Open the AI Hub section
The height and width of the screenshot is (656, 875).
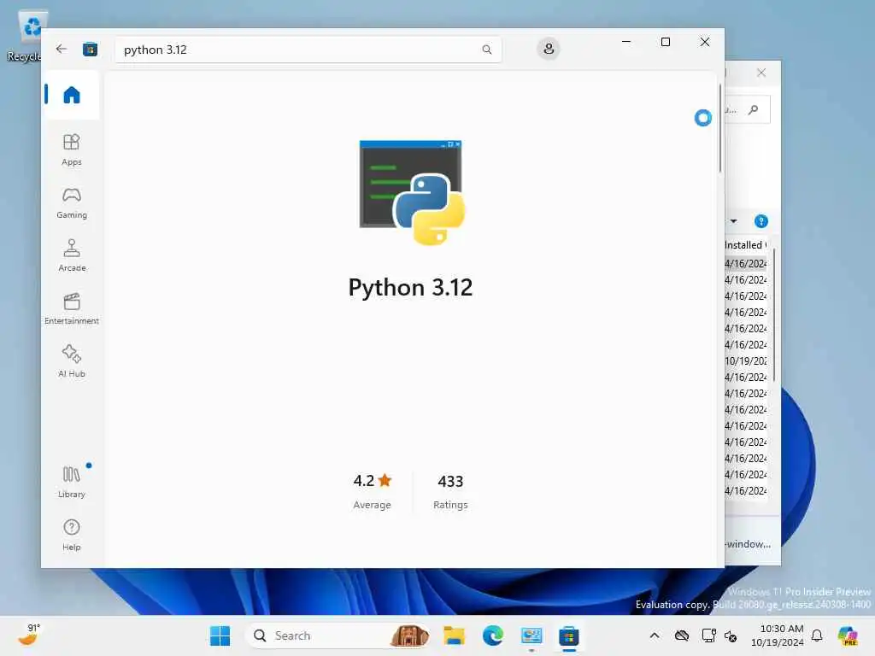[x=72, y=361]
